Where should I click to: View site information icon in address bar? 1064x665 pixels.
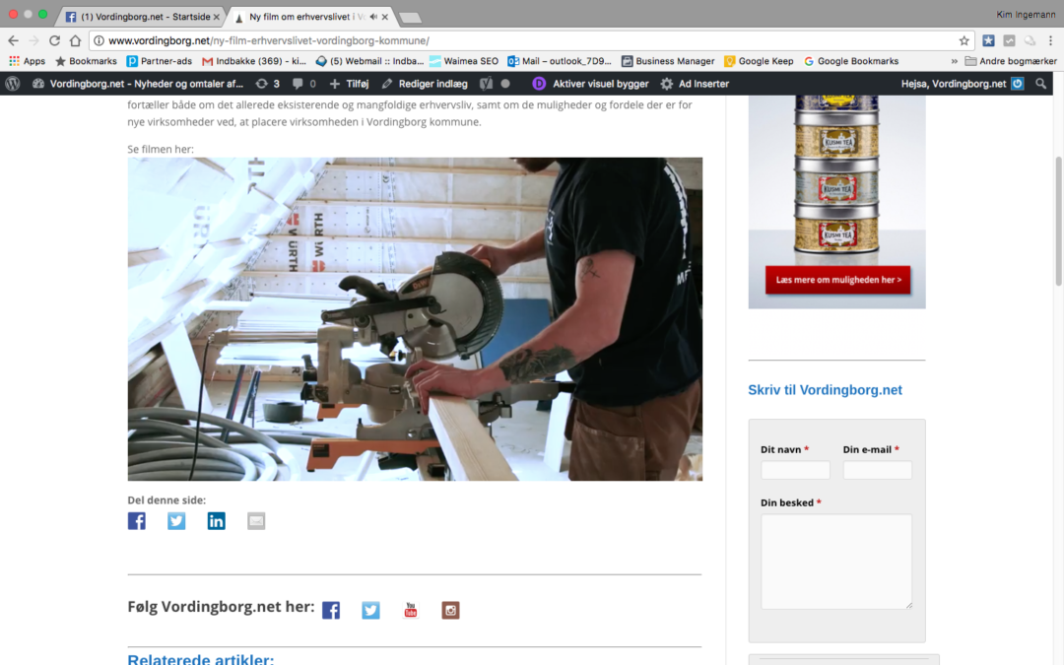pyautogui.click(x=100, y=40)
